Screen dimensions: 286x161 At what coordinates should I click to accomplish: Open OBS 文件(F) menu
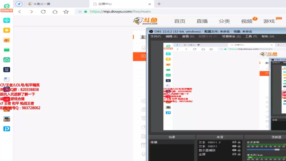pos(156,36)
